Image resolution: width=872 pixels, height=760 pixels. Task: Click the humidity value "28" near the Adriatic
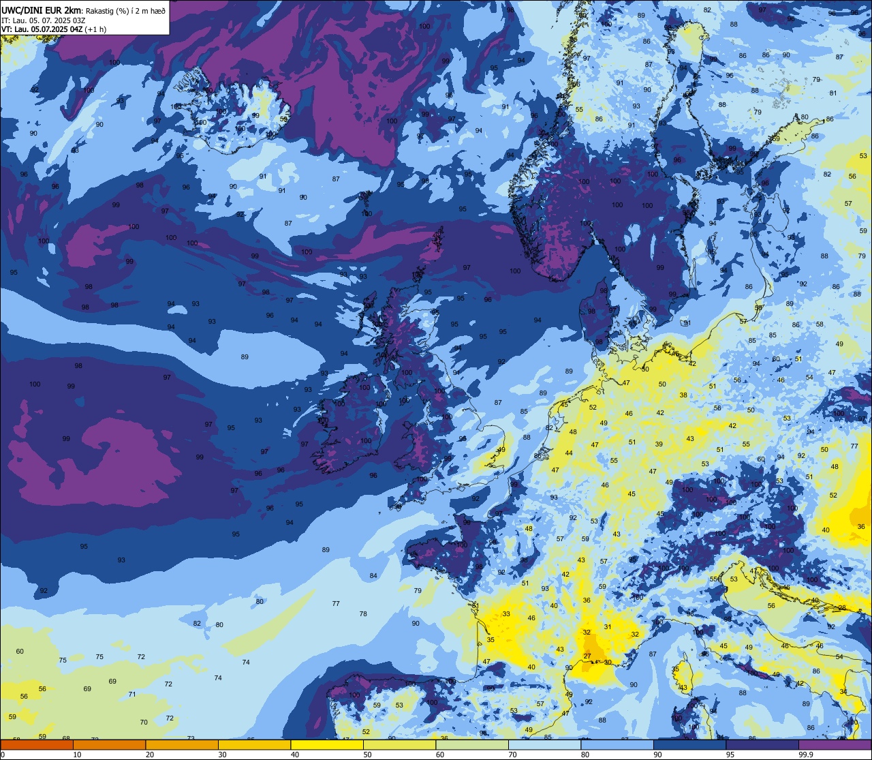pyautogui.click(x=842, y=608)
